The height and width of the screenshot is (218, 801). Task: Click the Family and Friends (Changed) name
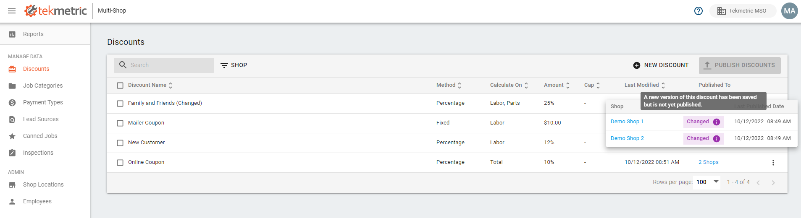165,103
